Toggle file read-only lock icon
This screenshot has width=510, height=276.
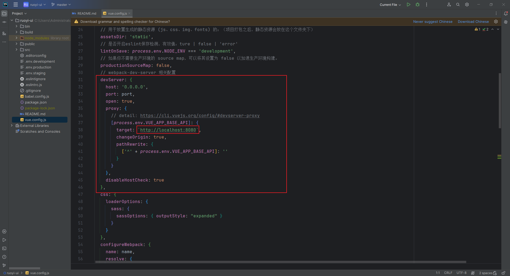(503, 273)
